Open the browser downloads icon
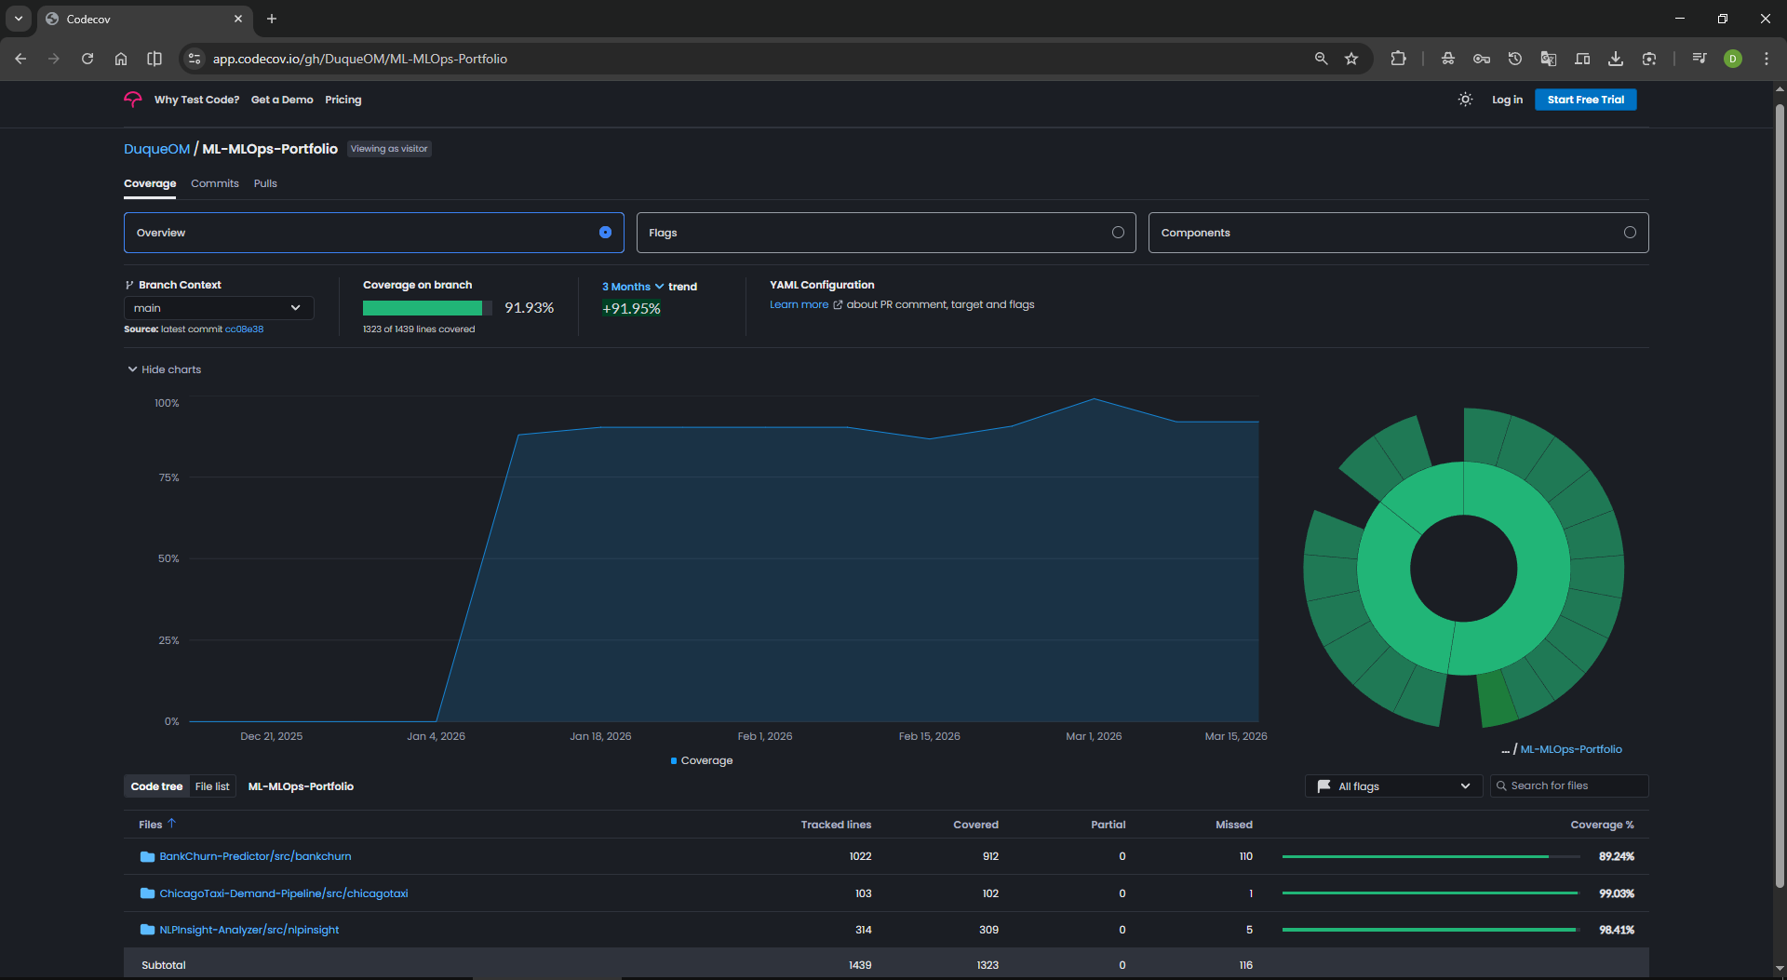The height and width of the screenshot is (980, 1787). pyautogui.click(x=1616, y=59)
